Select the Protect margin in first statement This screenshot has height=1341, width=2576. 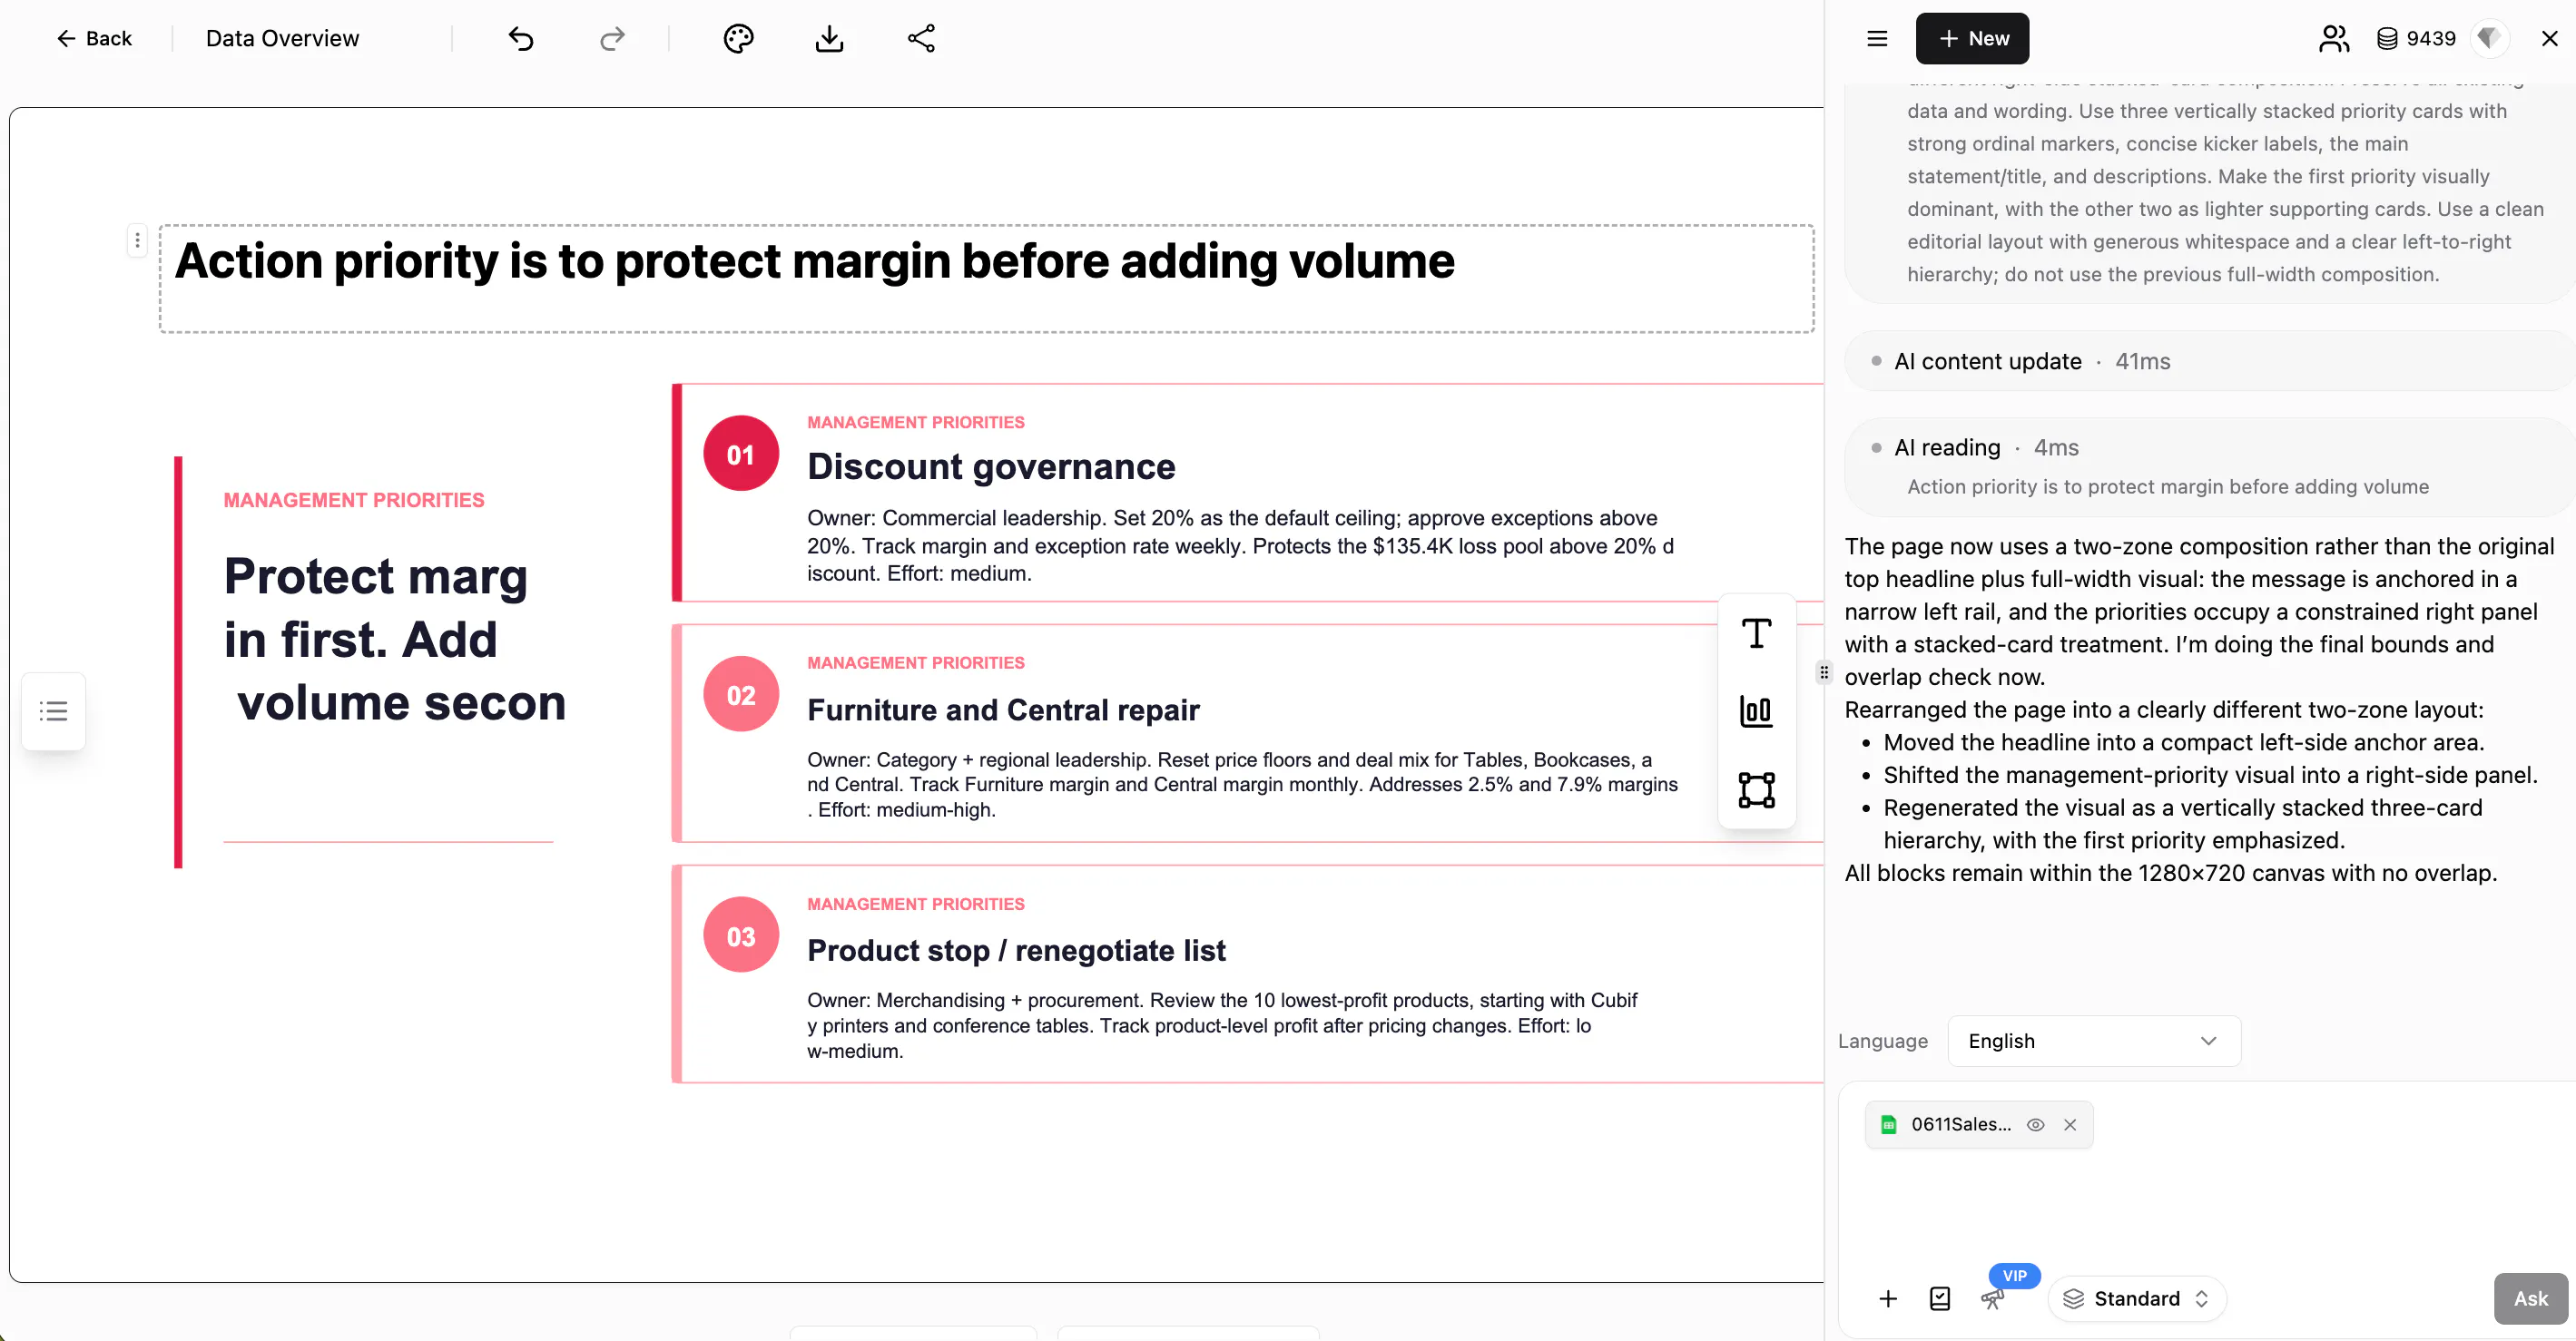click(x=394, y=640)
